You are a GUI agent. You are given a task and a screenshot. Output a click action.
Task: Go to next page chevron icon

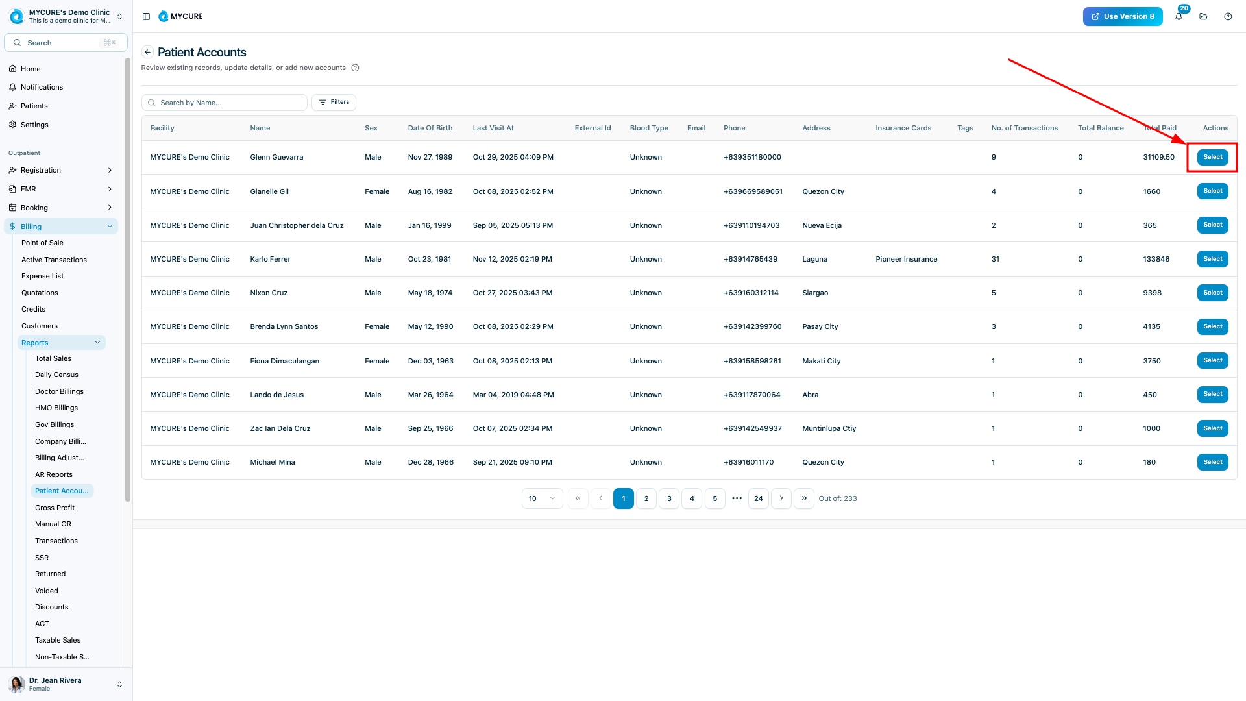click(781, 498)
